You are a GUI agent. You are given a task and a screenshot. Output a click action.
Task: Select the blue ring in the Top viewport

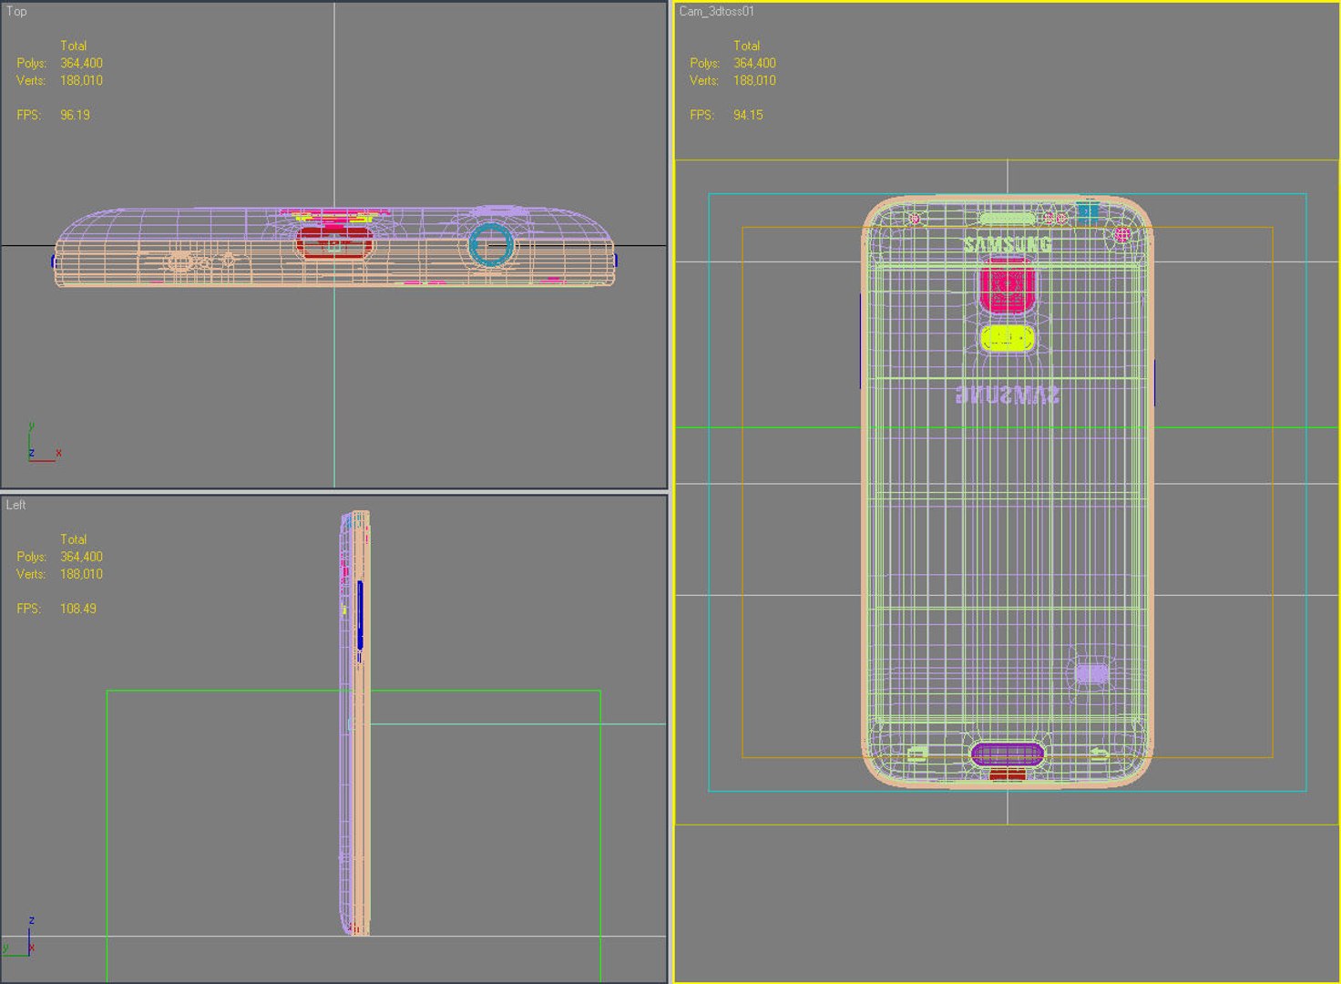[491, 245]
